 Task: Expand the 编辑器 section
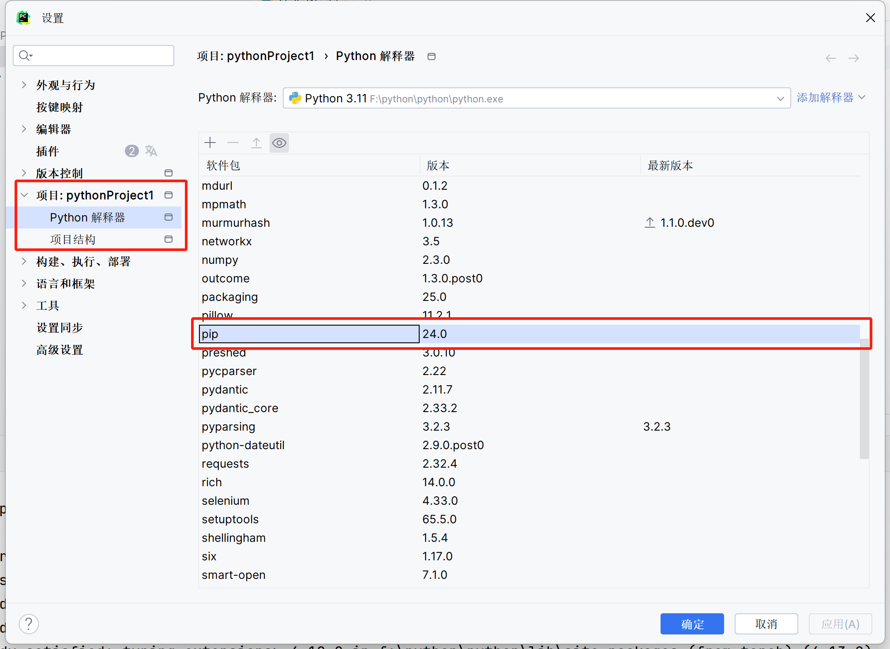pyautogui.click(x=24, y=129)
